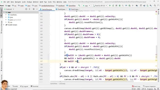Open the Layout Inspector
The image size is (160, 90).
click(x=149, y=86)
